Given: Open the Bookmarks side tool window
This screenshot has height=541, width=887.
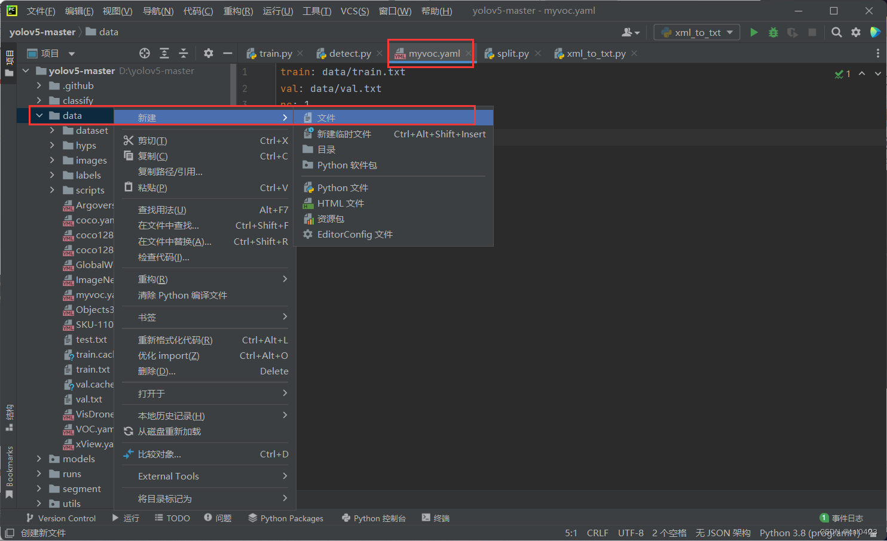Looking at the screenshot, I should (9, 473).
